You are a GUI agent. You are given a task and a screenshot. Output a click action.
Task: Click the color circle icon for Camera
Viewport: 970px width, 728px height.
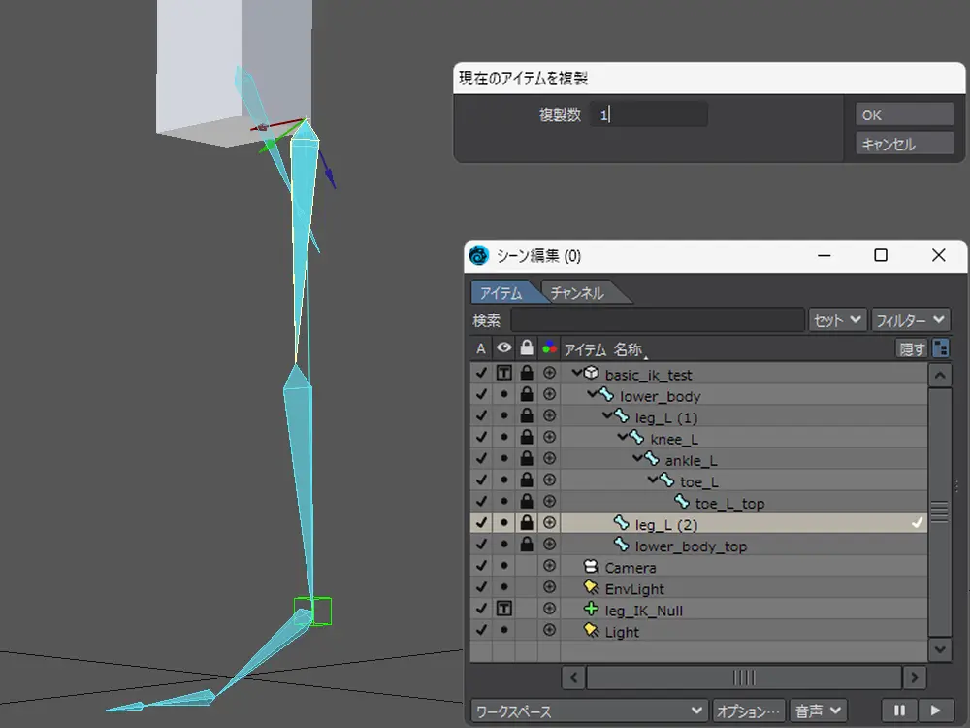[x=550, y=567]
